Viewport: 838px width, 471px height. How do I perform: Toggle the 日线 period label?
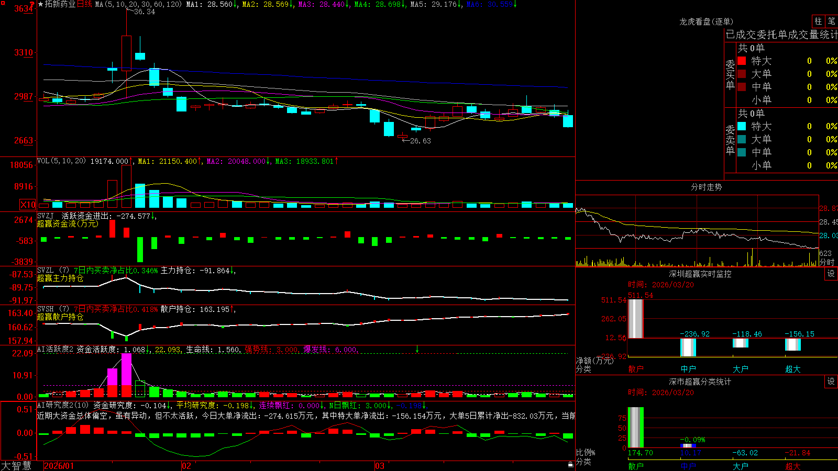pyautogui.click(x=85, y=4)
